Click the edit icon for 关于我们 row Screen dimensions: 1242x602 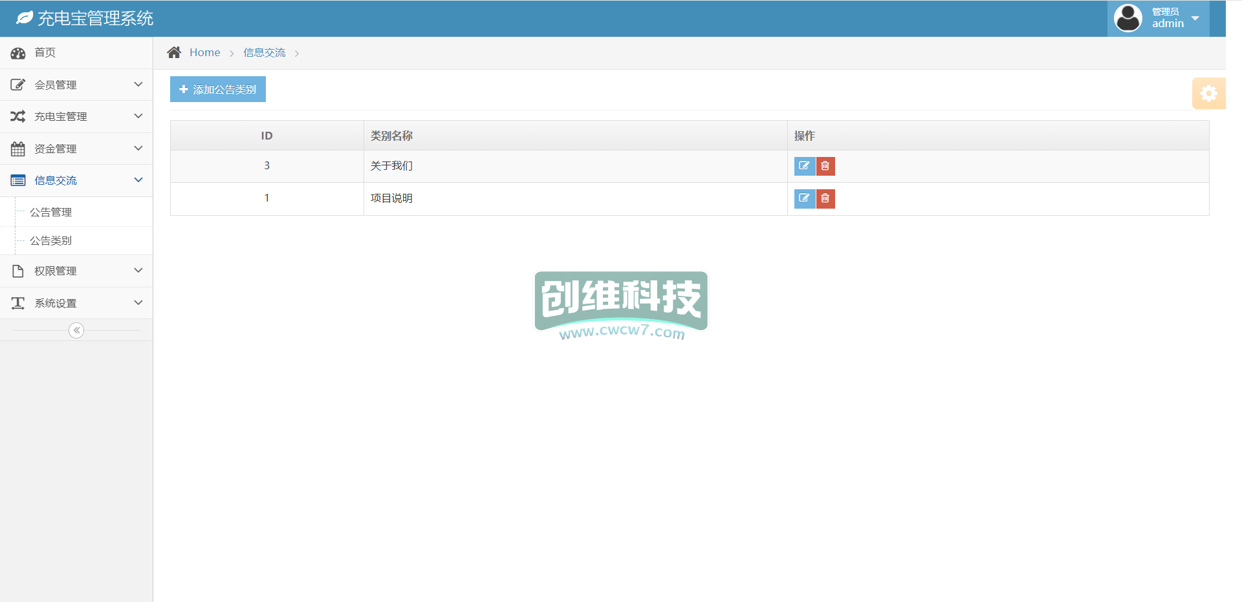coord(804,166)
